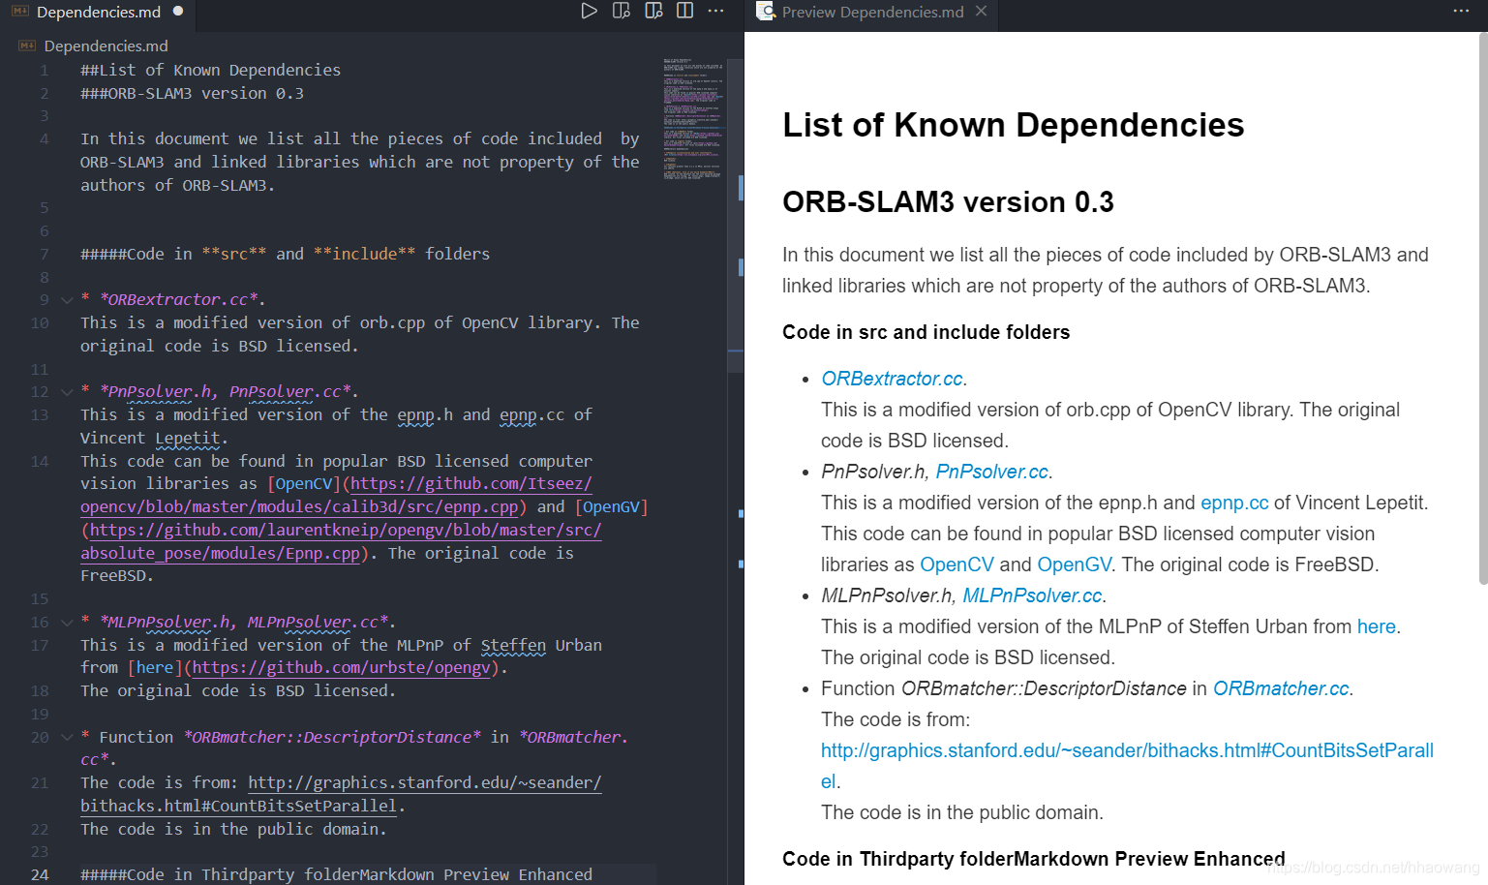
Task: Collapse the ORBextractor.cc section at line 9
Action: [x=64, y=299]
